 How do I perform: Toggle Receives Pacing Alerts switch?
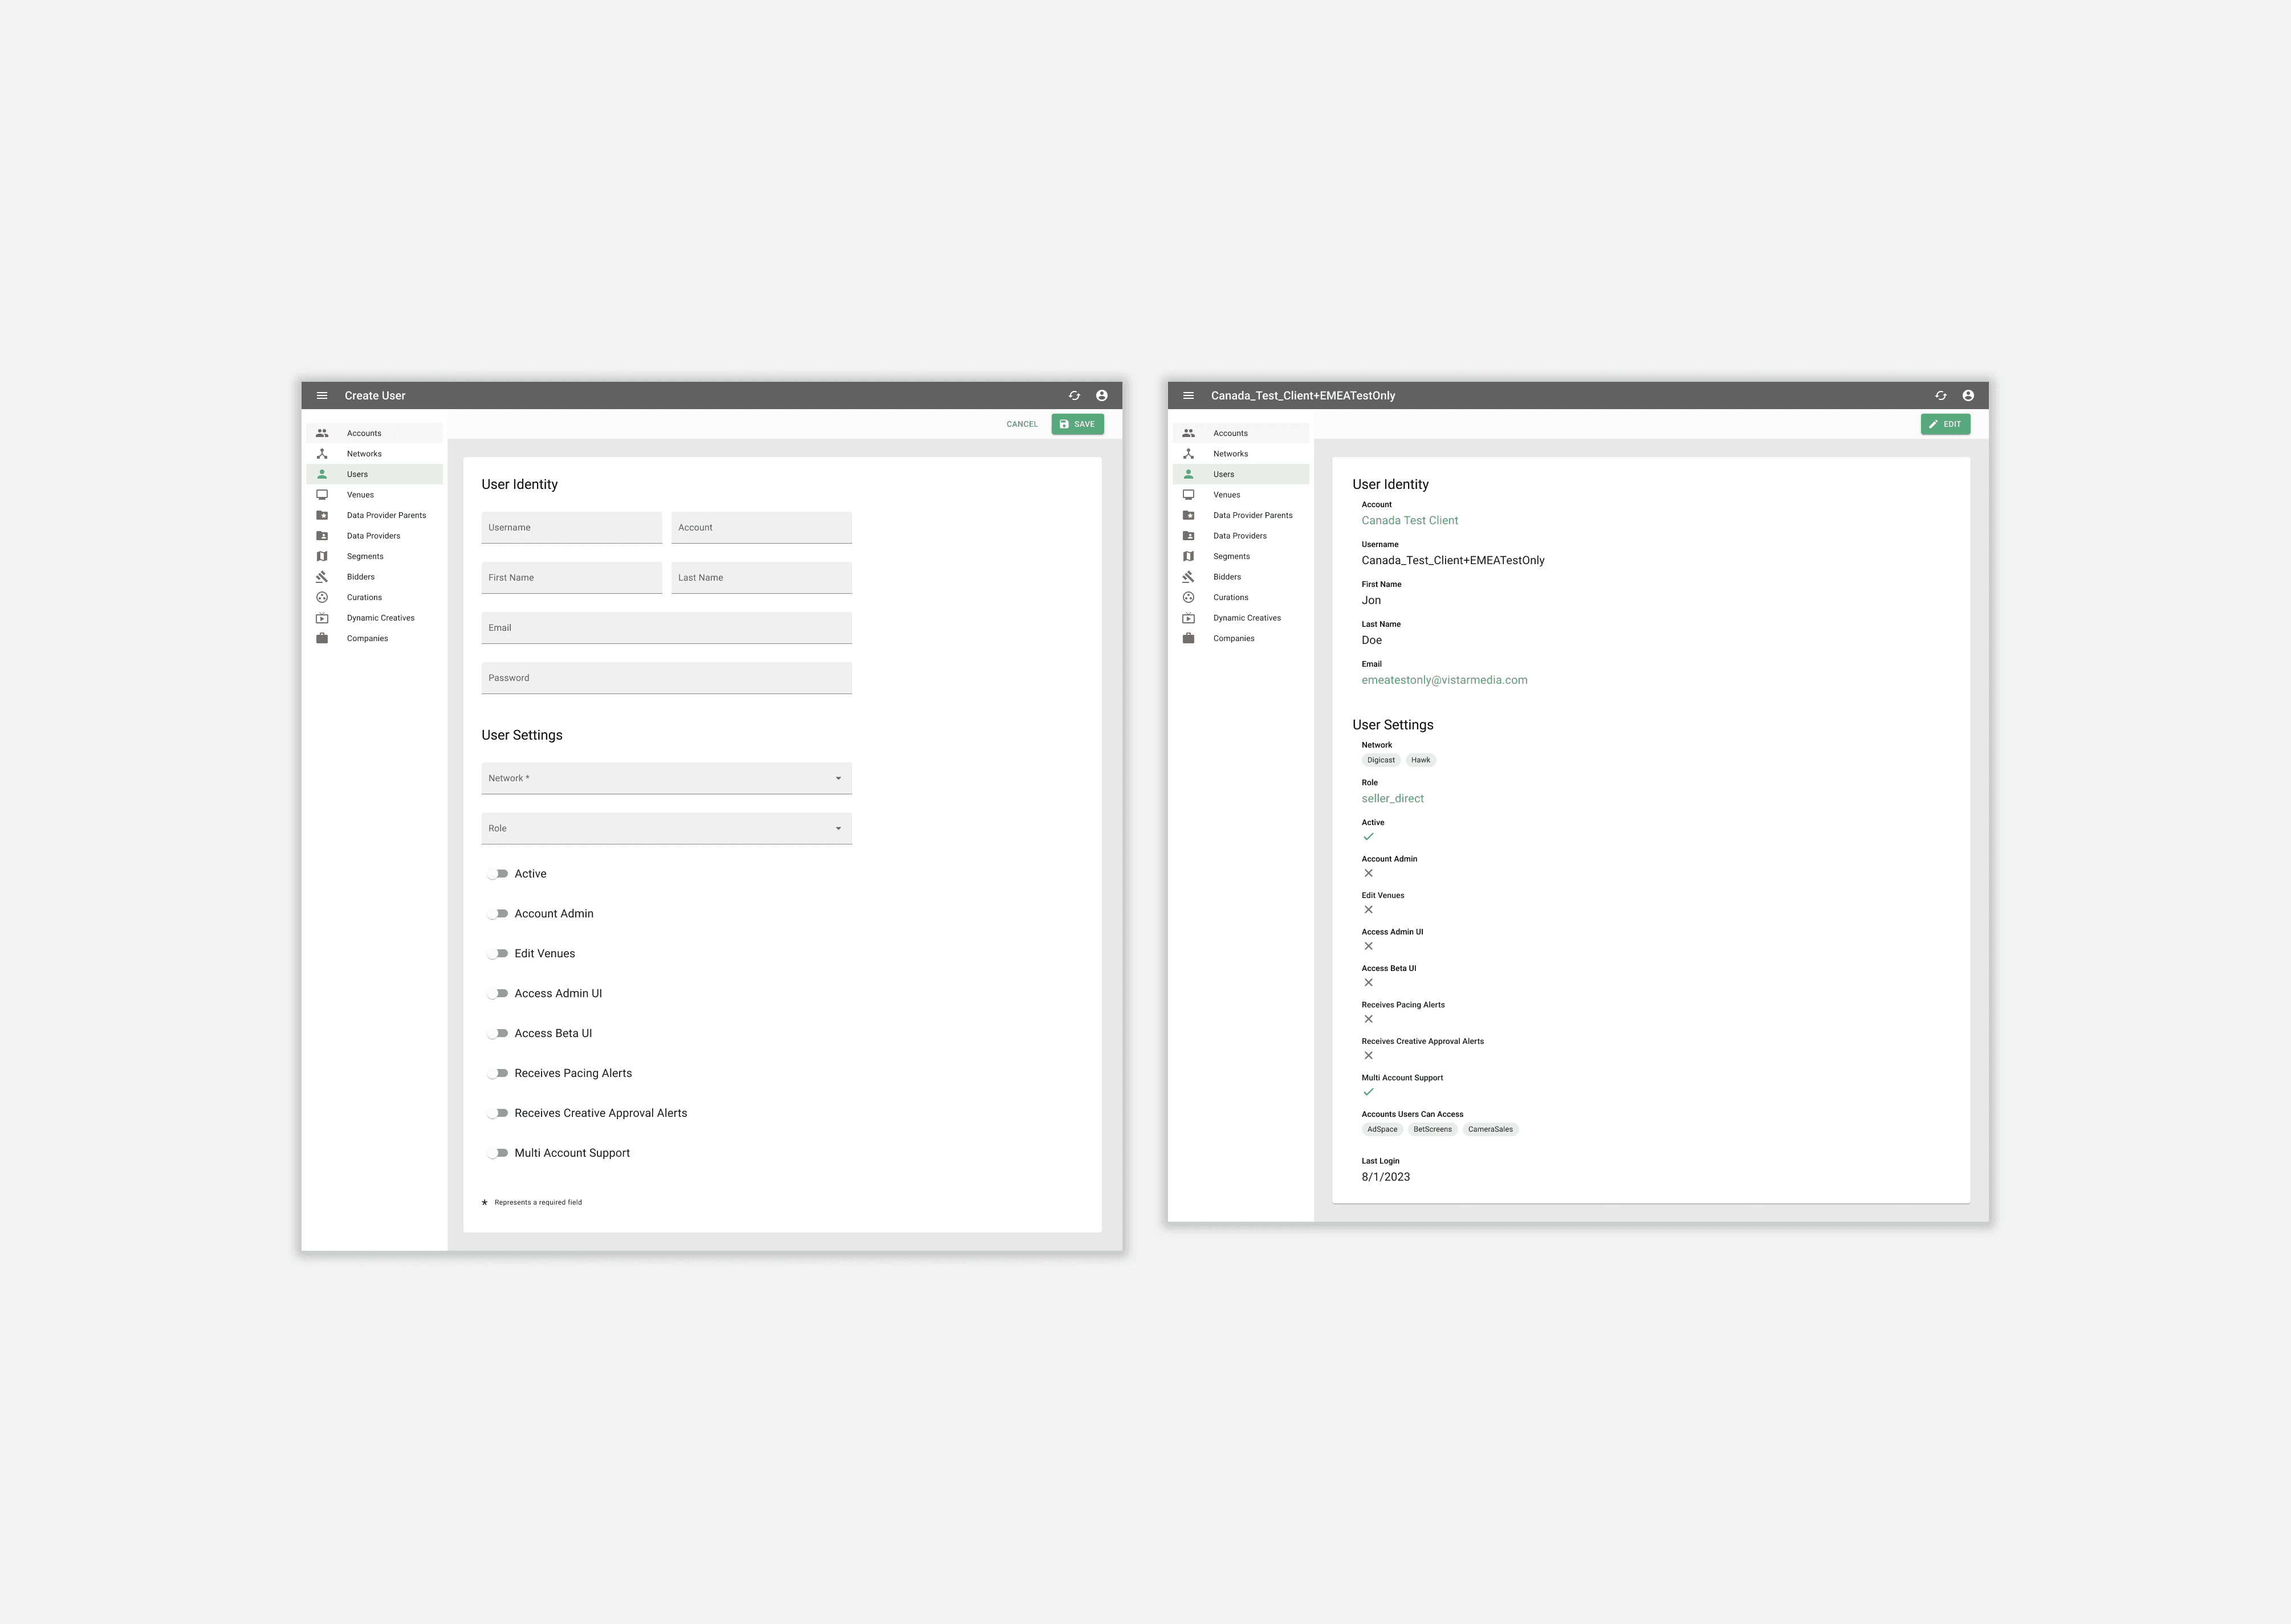tap(498, 1073)
